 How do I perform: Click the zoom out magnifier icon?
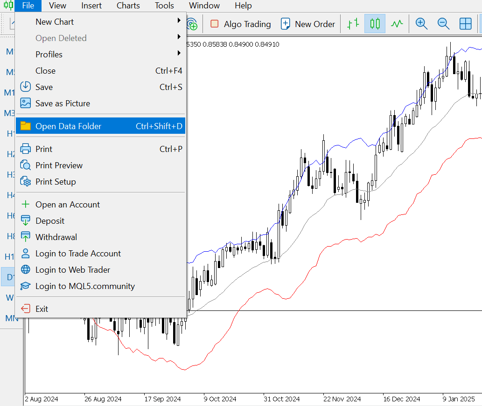[443, 24]
